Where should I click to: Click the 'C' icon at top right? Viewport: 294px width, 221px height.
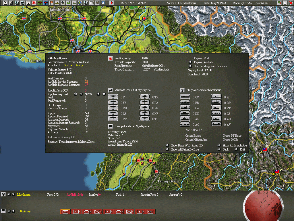[285, 3]
